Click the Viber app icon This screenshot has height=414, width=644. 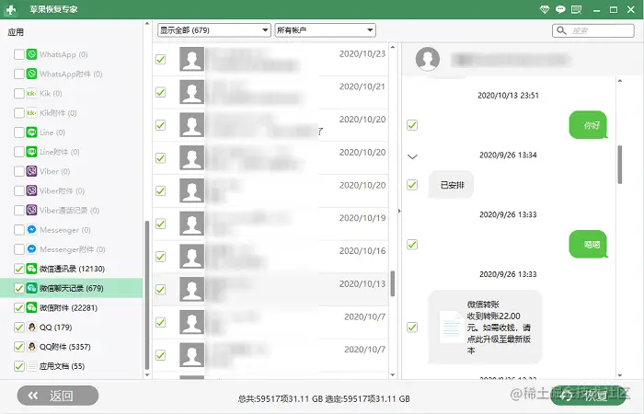(31, 171)
